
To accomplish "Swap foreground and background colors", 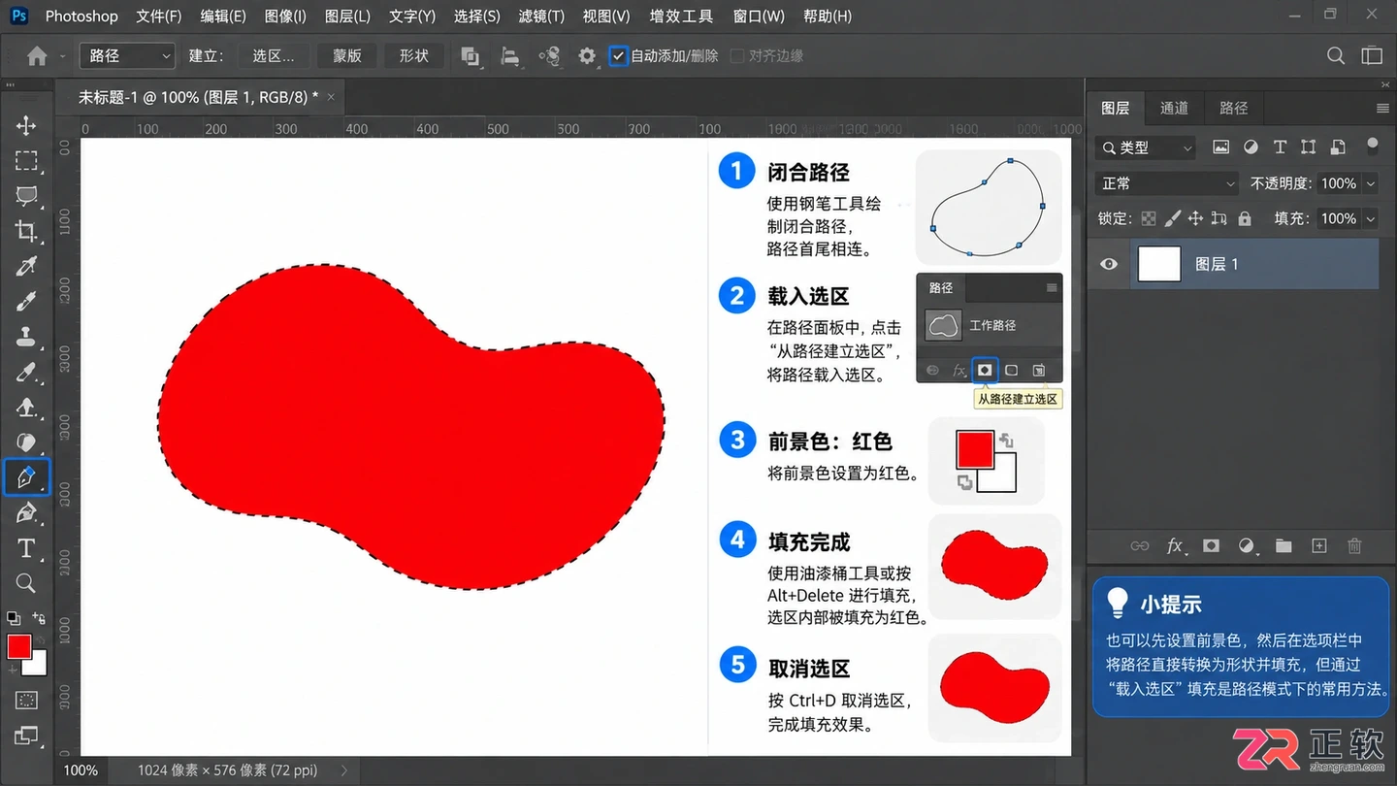I will pyautogui.click(x=39, y=618).
